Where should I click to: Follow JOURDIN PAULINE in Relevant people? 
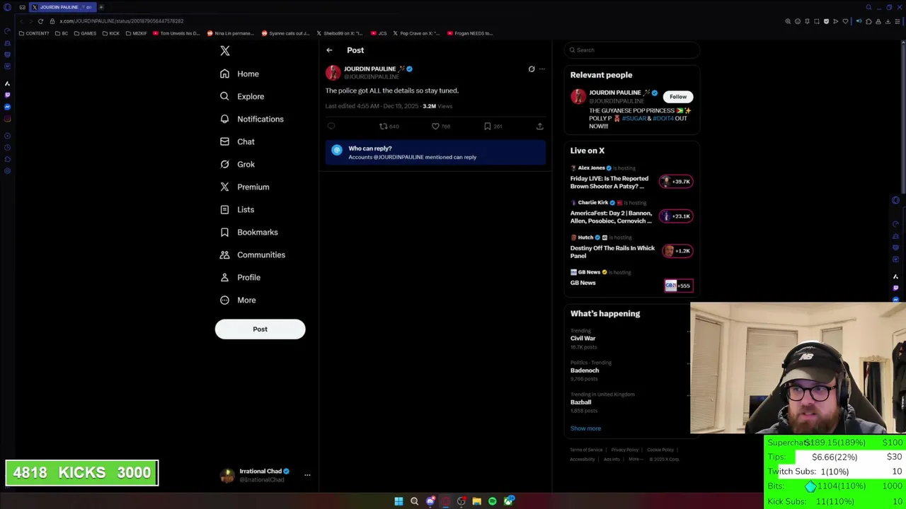[678, 97]
